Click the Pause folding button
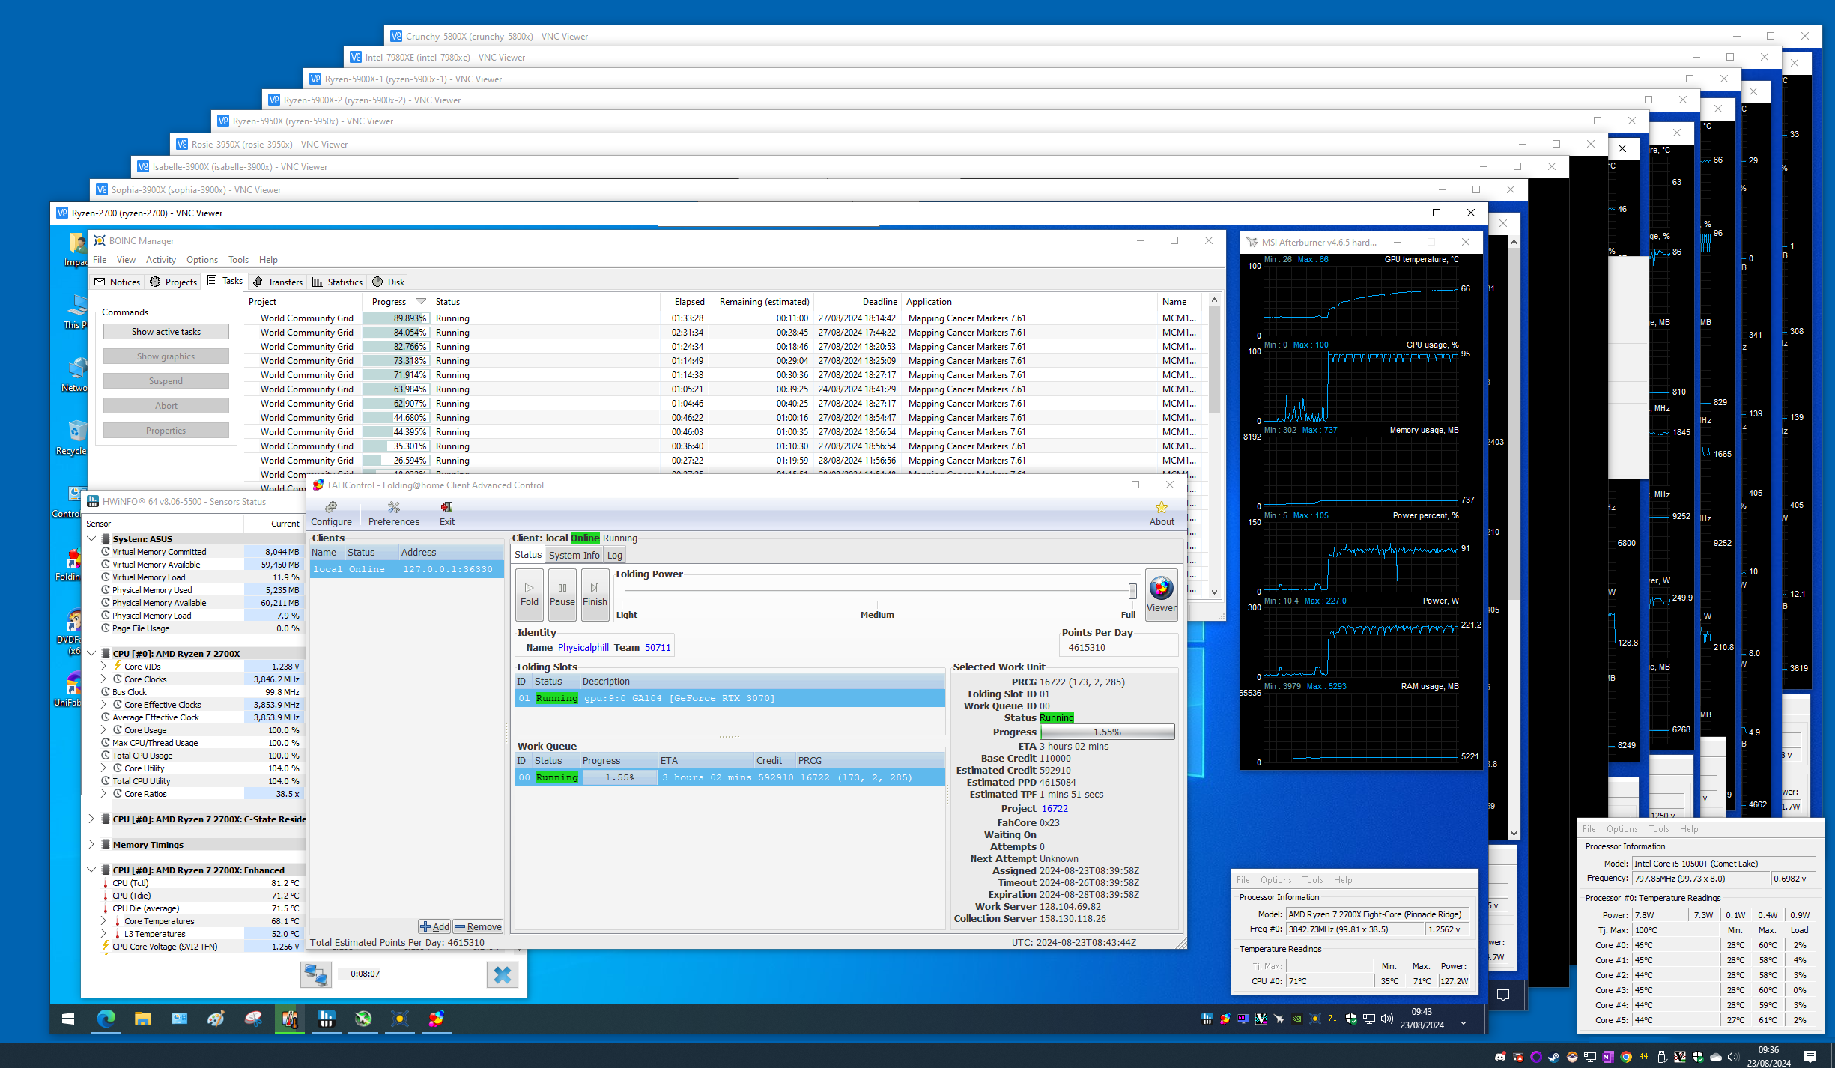Image resolution: width=1835 pixels, height=1068 pixels. (562, 595)
